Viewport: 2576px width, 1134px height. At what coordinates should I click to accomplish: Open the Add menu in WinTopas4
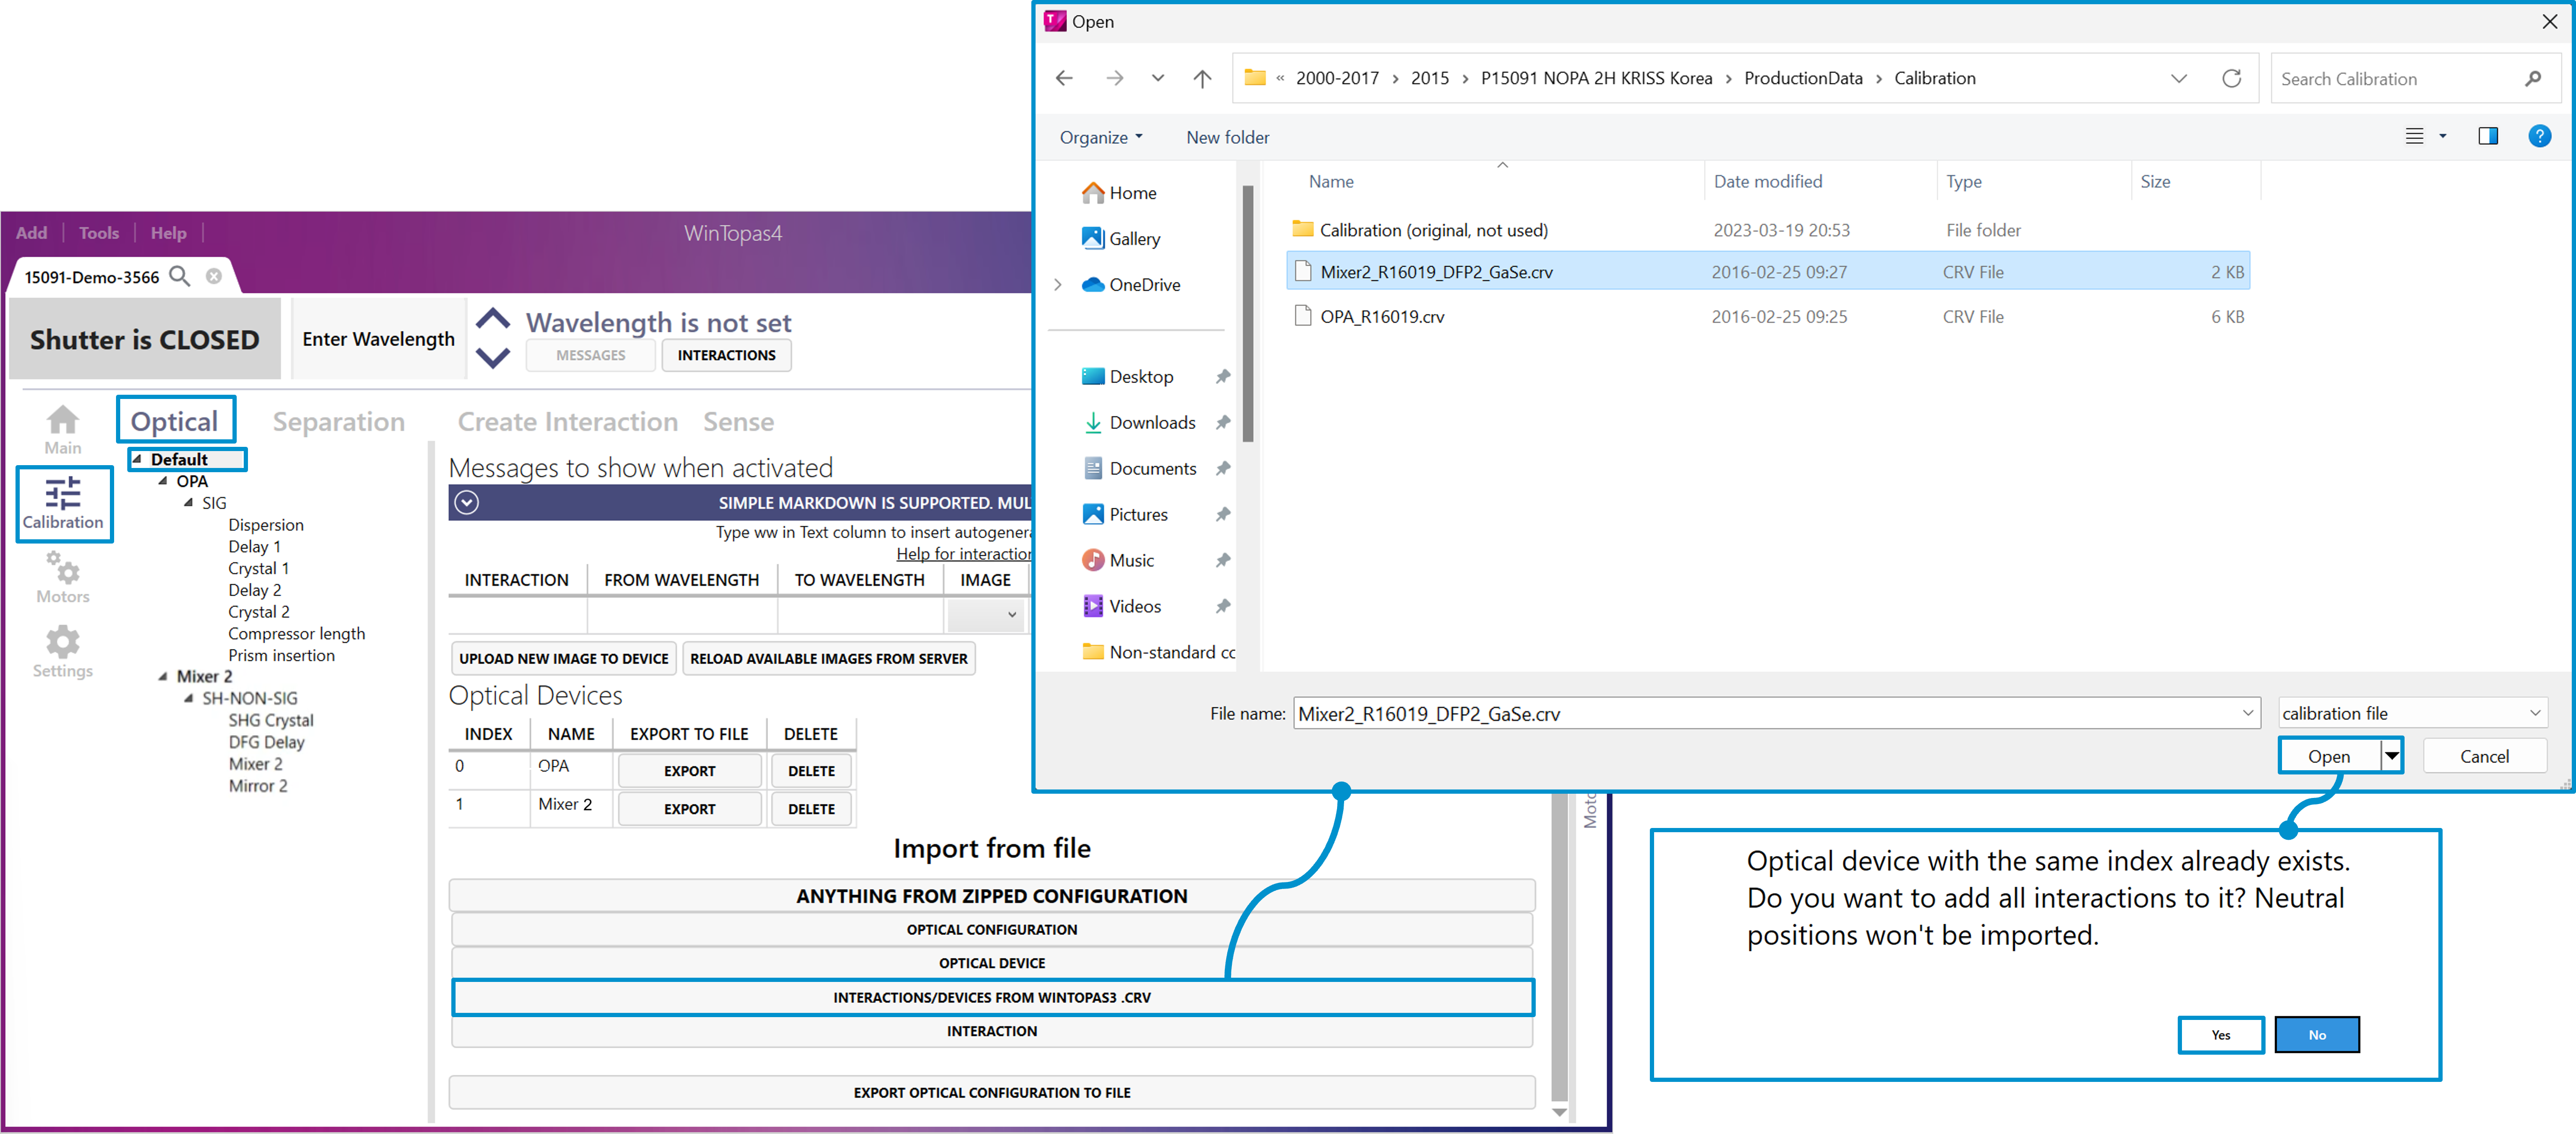pos(31,232)
